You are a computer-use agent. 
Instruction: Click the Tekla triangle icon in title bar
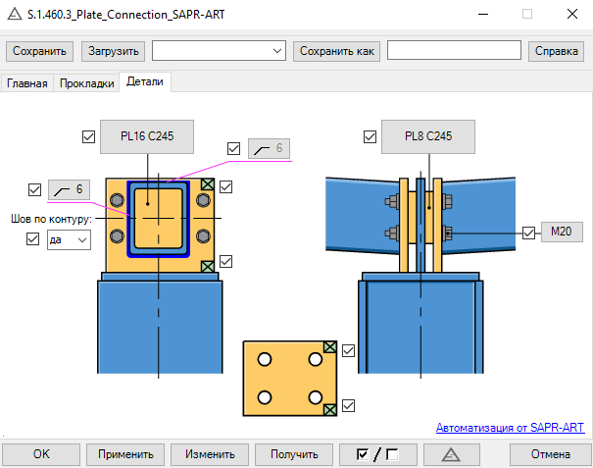pyautogui.click(x=15, y=15)
